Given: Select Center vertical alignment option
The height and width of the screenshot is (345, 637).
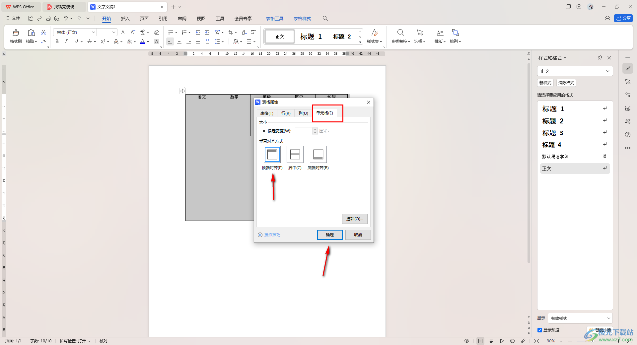Looking at the screenshot, I should (x=295, y=154).
